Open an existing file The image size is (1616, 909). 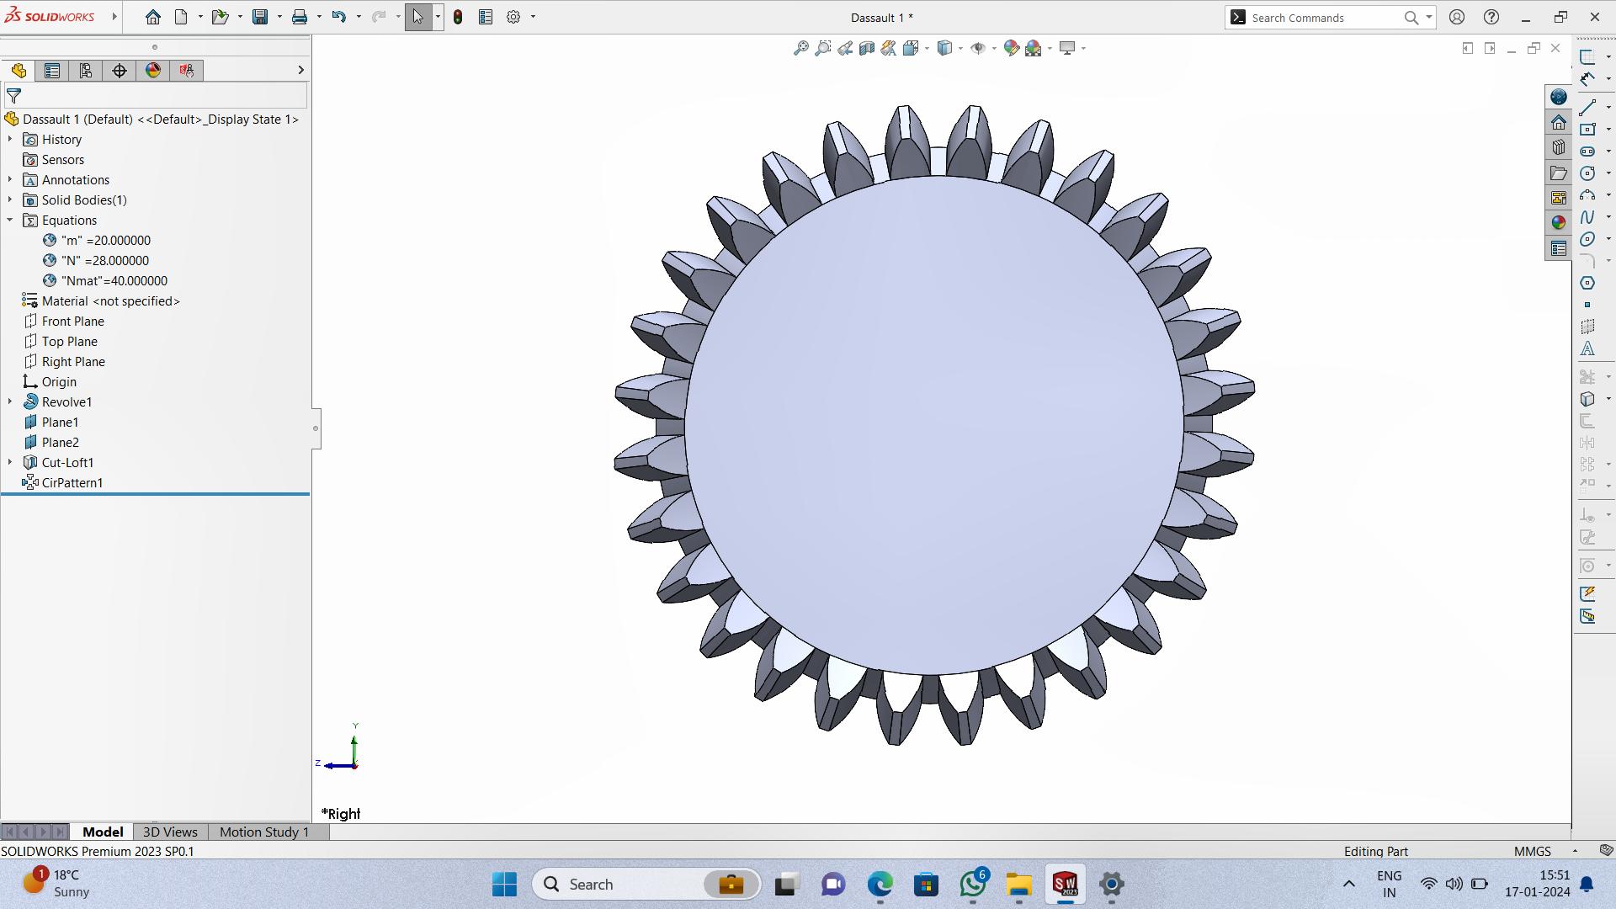[x=220, y=17]
